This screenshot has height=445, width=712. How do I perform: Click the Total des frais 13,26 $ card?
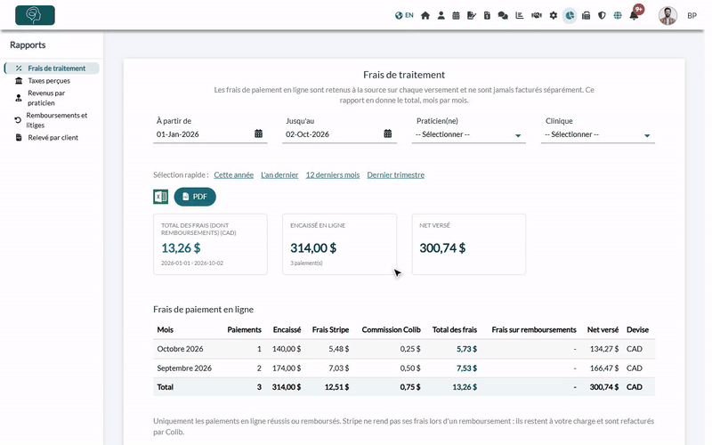click(x=210, y=244)
